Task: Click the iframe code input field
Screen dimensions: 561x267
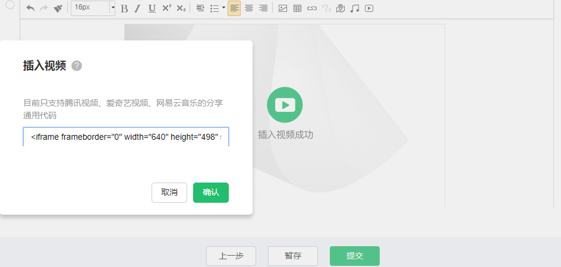Action: point(126,137)
